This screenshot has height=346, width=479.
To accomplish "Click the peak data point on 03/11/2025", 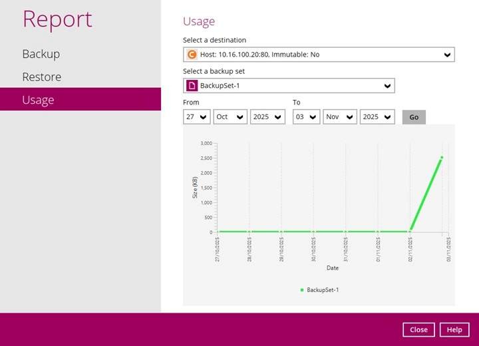I will pyautogui.click(x=442, y=158).
